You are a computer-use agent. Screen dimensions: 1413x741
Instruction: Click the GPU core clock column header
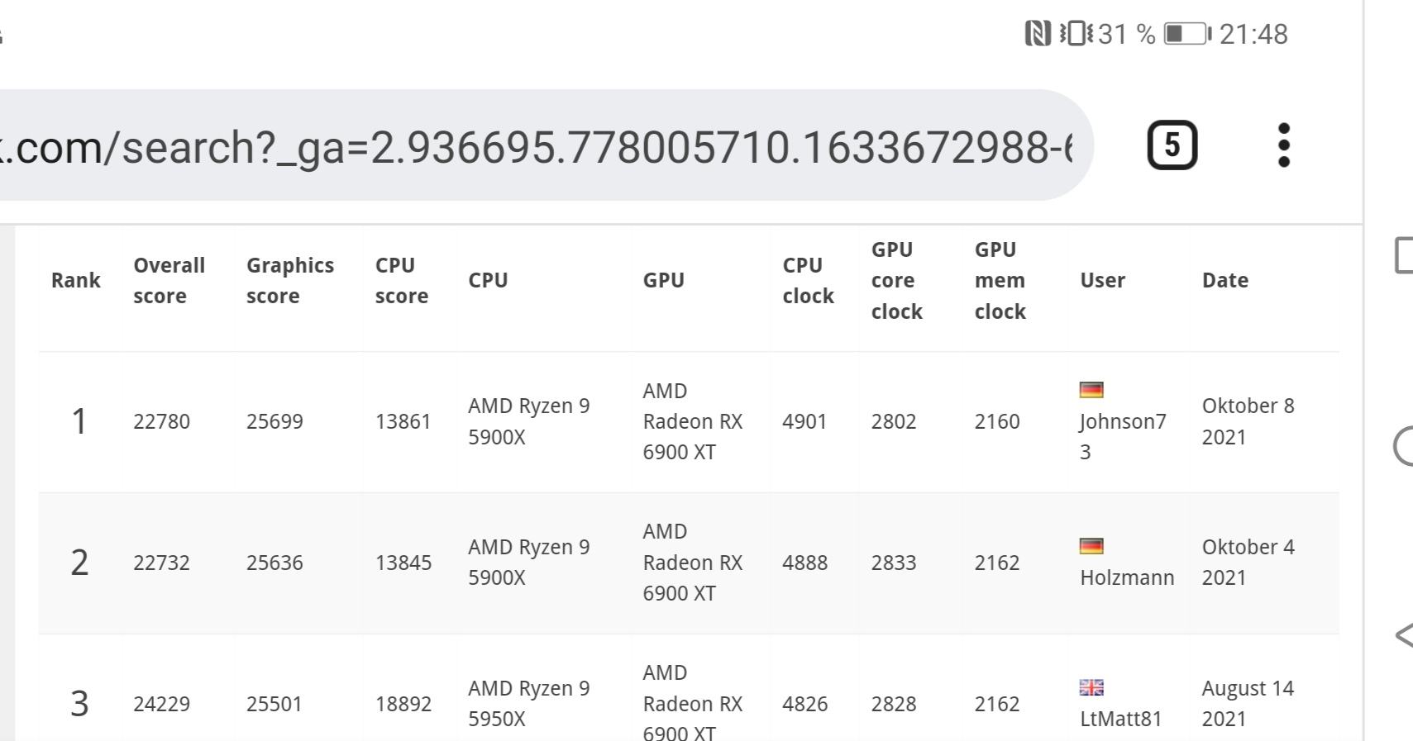pyautogui.click(x=896, y=281)
